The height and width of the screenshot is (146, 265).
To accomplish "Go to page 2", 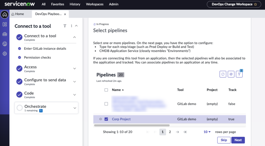I will (170, 132).
